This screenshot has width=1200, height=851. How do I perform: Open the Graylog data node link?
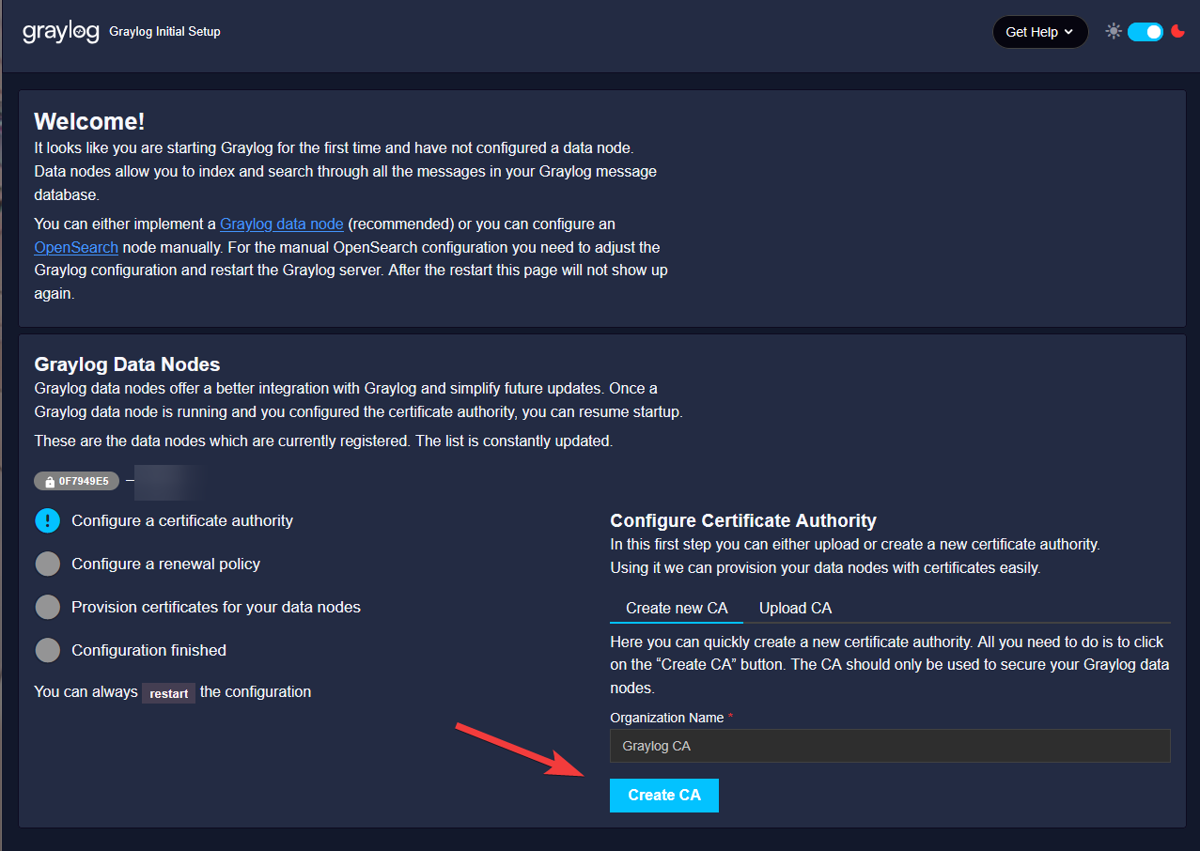coord(282,224)
